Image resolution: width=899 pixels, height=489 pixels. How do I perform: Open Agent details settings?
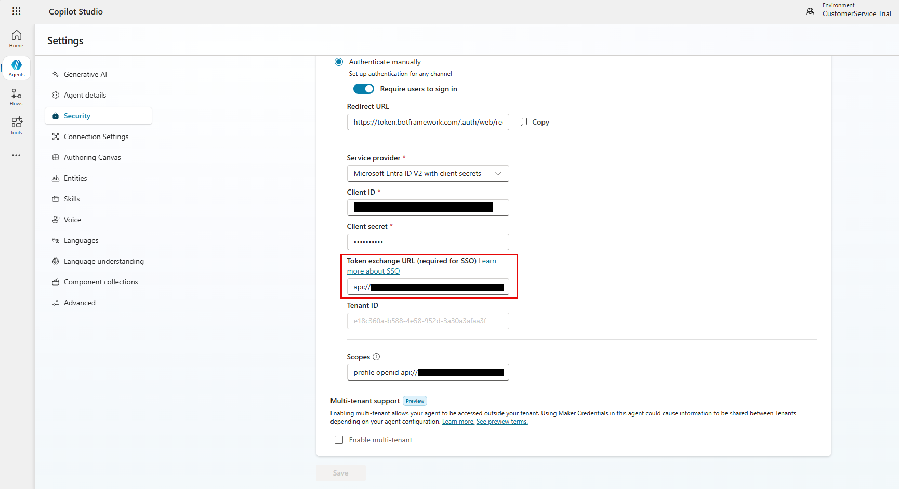pyautogui.click(x=98, y=95)
